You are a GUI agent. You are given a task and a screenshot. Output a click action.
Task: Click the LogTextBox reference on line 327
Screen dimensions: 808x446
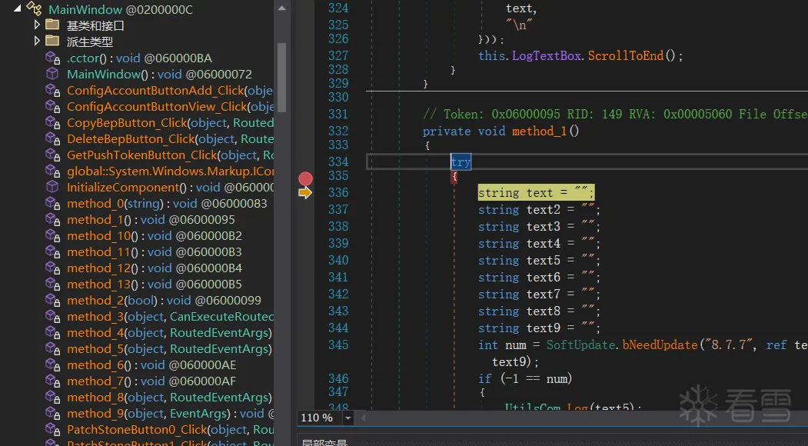(x=546, y=55)
